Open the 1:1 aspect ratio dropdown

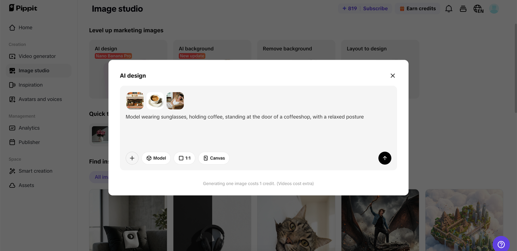click(185, 158)
